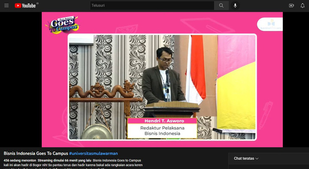Click the Hendri T. Asworo name caption
The height and width of the screenshot is (169, 309).
(164, 121)
